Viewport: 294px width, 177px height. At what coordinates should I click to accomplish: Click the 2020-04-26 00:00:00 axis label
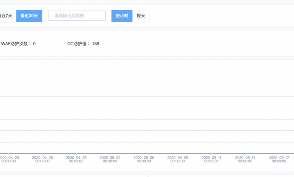[x=42, y=159]
